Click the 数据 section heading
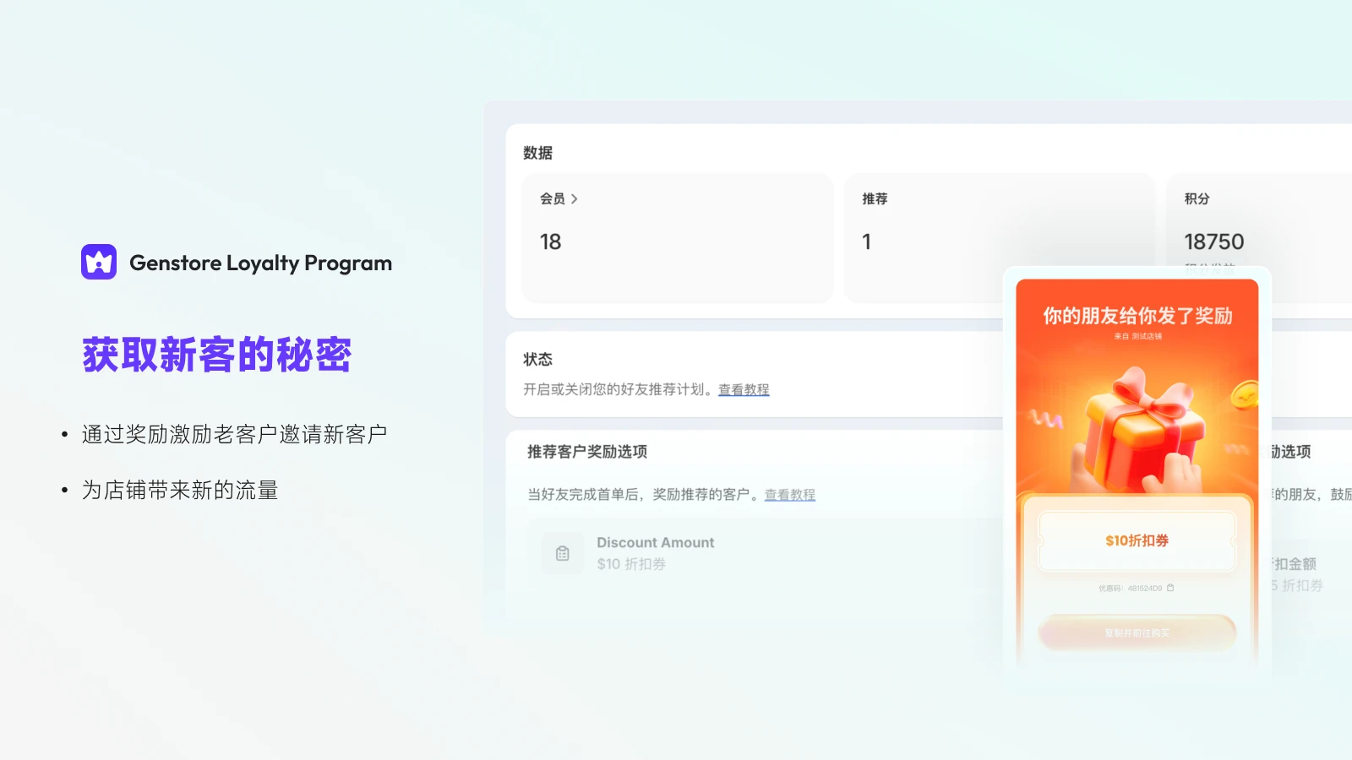 coord(537,153)
